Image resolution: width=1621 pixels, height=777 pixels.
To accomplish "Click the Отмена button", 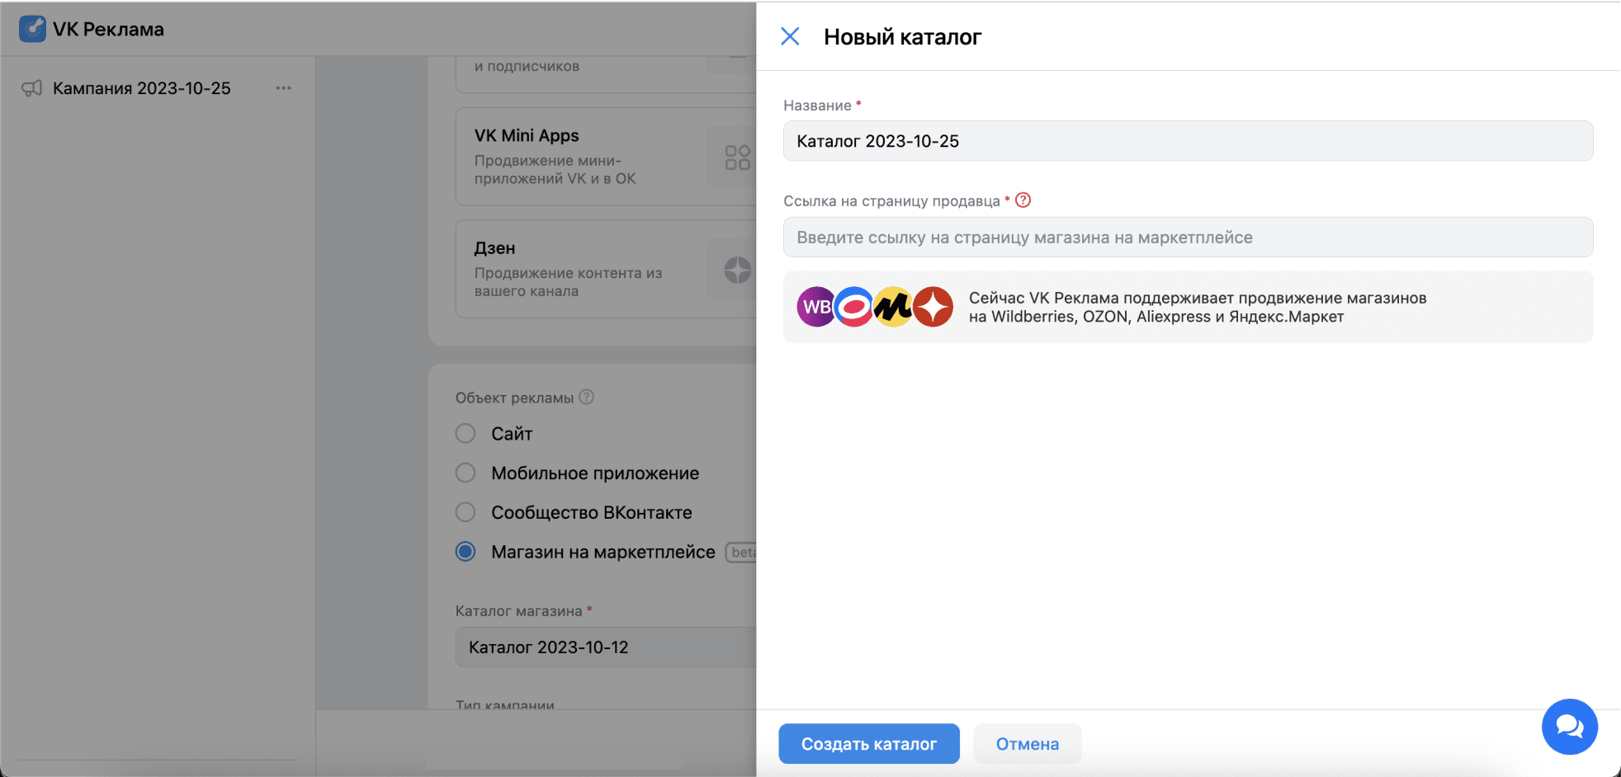I will (x=1028, y=743).
